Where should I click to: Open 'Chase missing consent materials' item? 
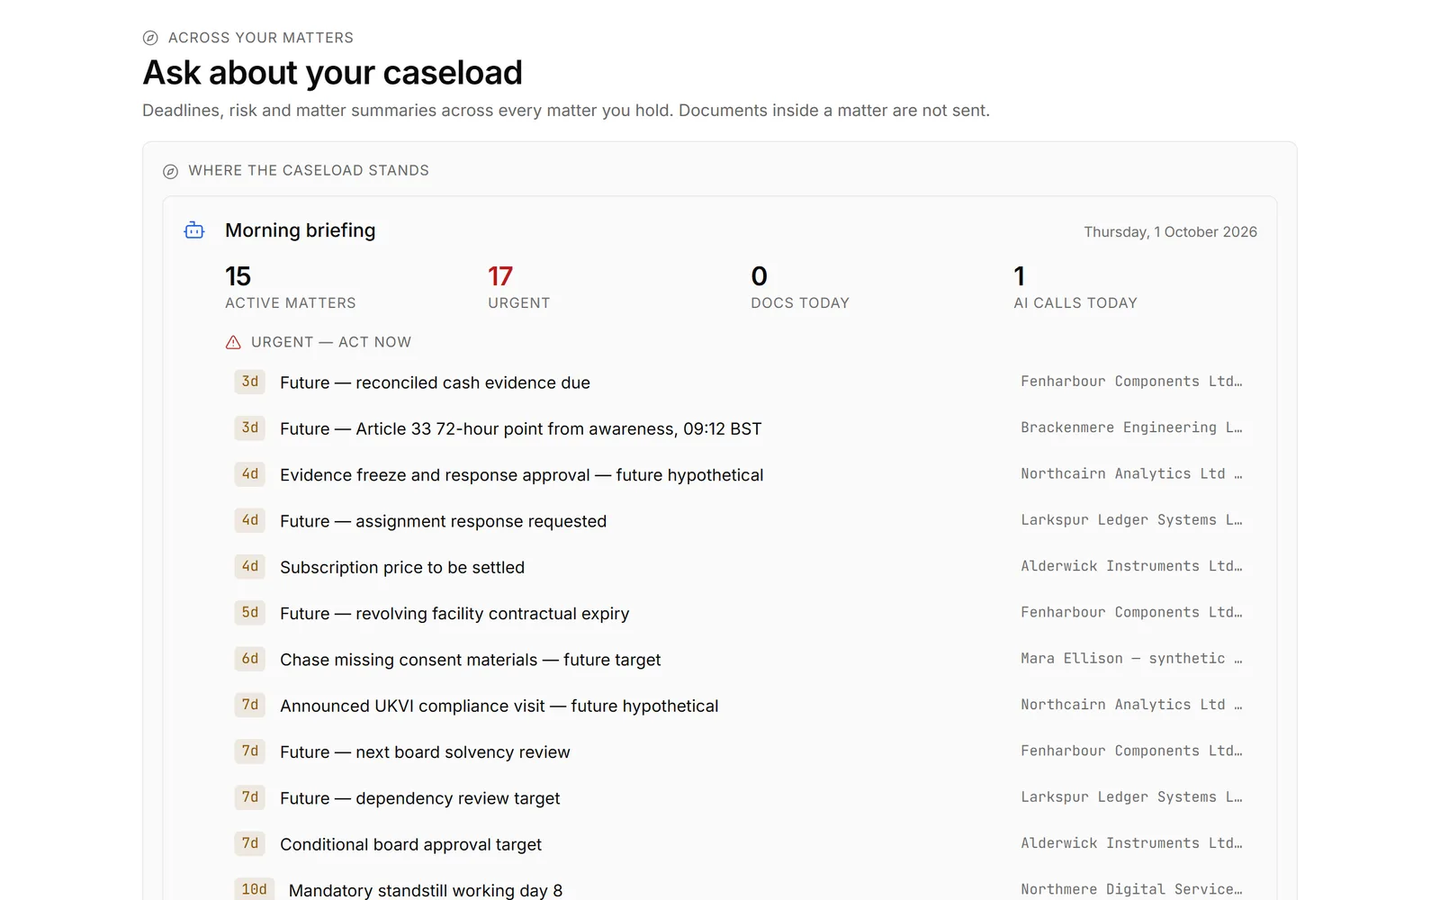click(x=738, y=660)
